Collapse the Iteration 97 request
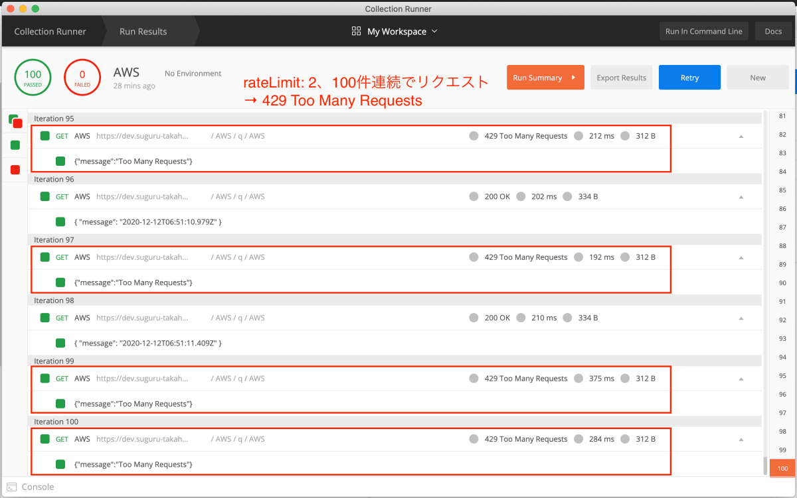 click(x=741, y=257)
